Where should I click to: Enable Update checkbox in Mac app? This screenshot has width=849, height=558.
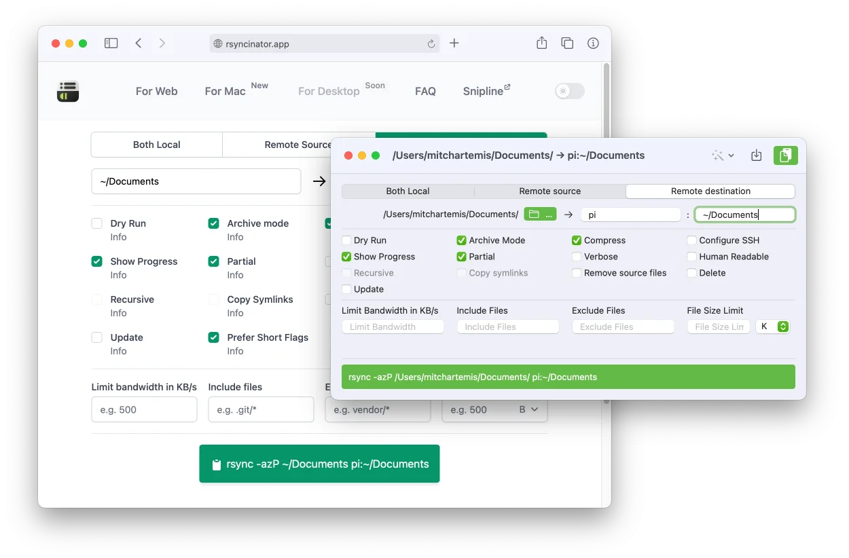point(346,289)
